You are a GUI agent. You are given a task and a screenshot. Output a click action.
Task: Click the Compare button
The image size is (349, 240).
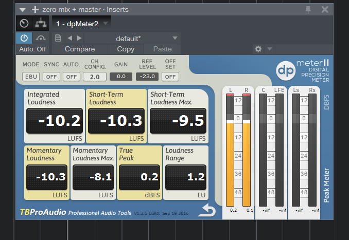click(x=80, y=49)
